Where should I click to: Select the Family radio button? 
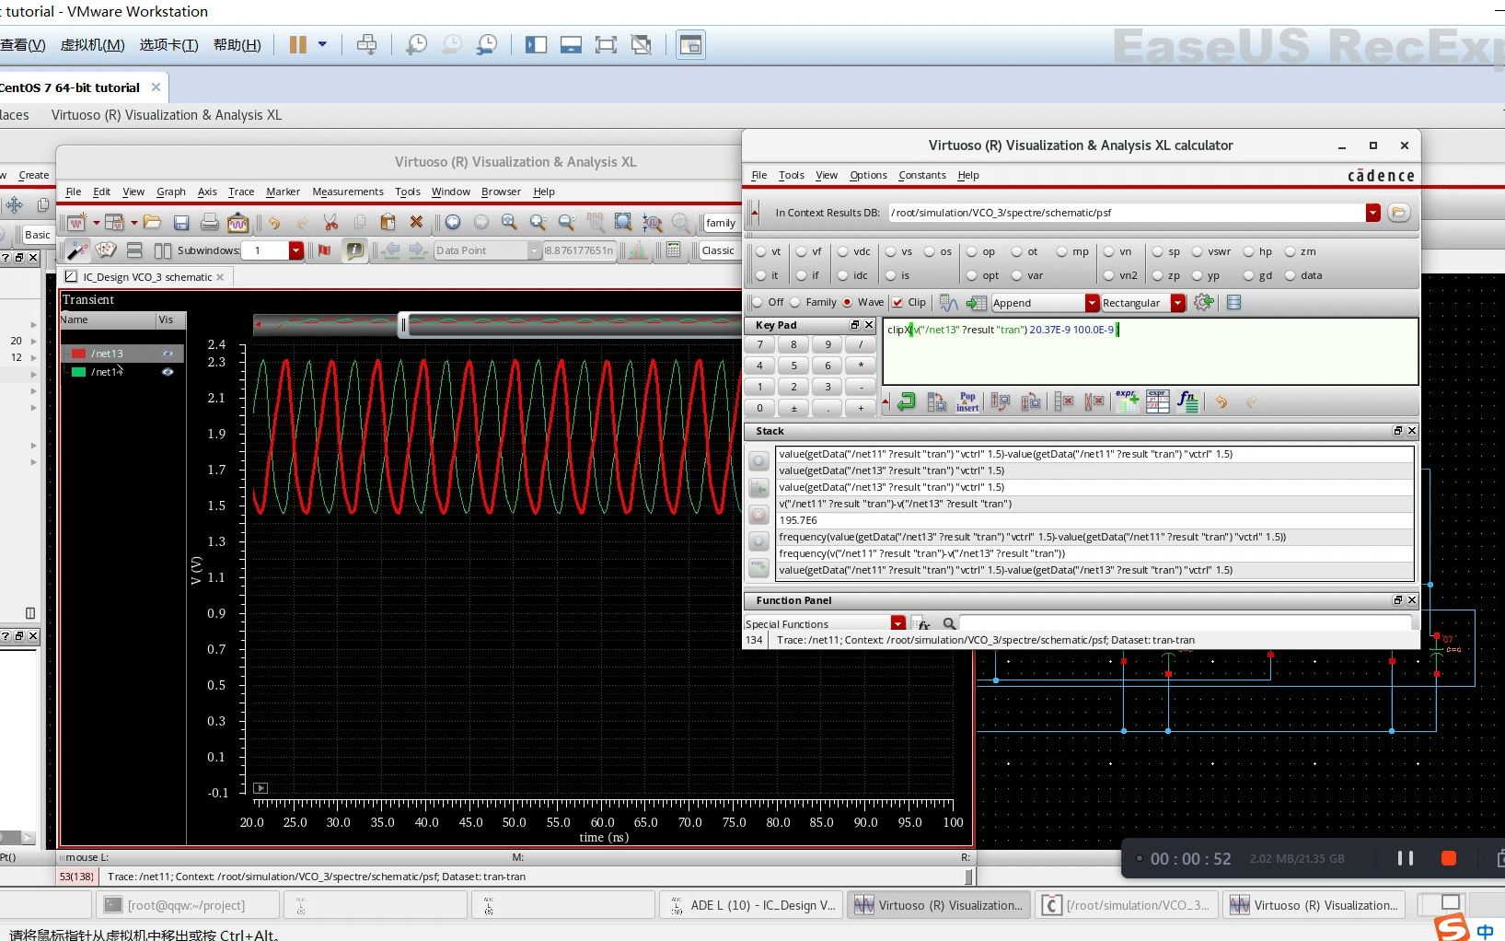point(795,302)
